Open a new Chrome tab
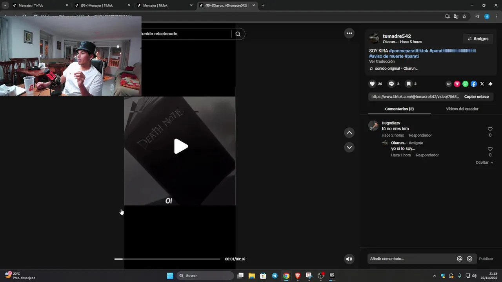Viewport: 502px width, 282px height. [263, 5]
